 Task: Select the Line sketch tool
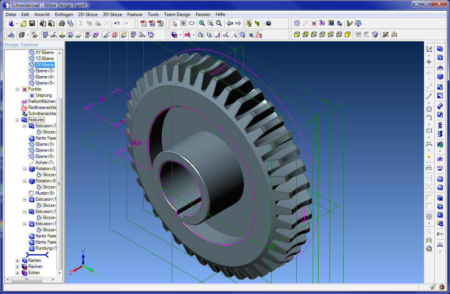429,96
